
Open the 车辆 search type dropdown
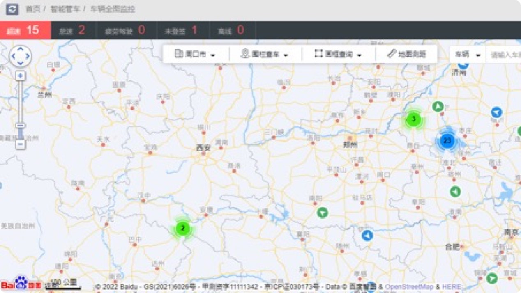467,55
